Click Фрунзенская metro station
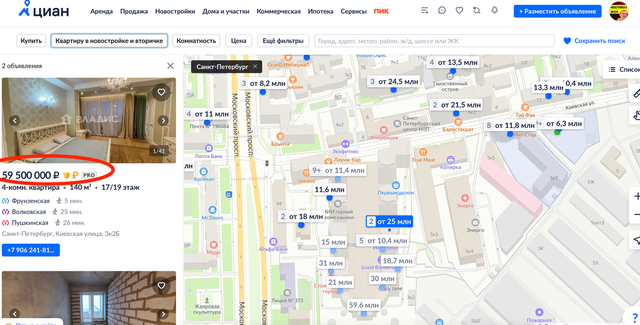The height and width of the screenshot is (325, 640). 30,201
